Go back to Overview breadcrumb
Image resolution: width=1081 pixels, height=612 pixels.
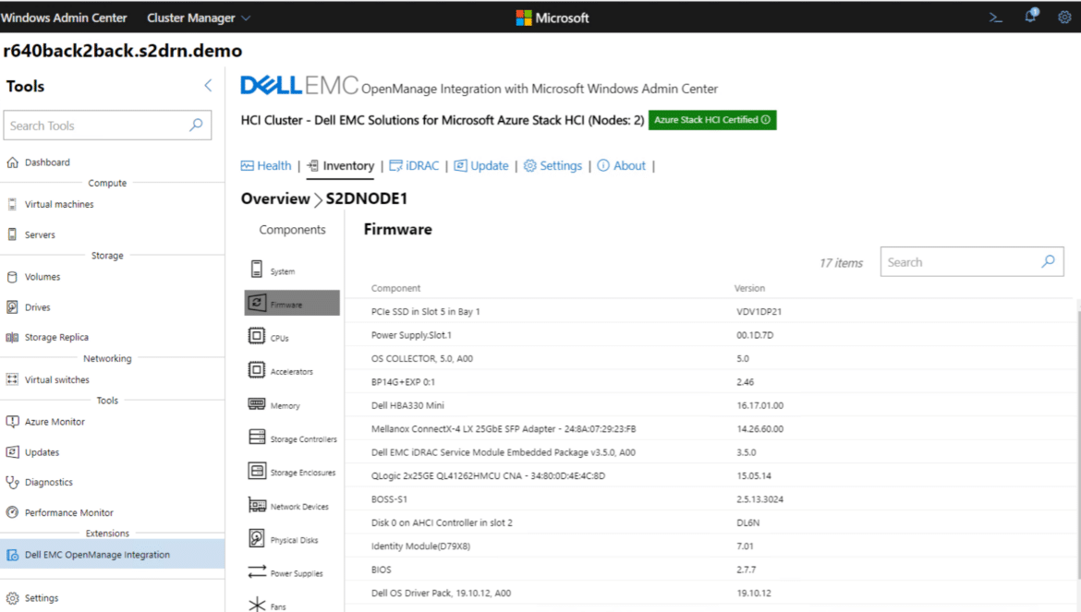click(x=275, y=199)
